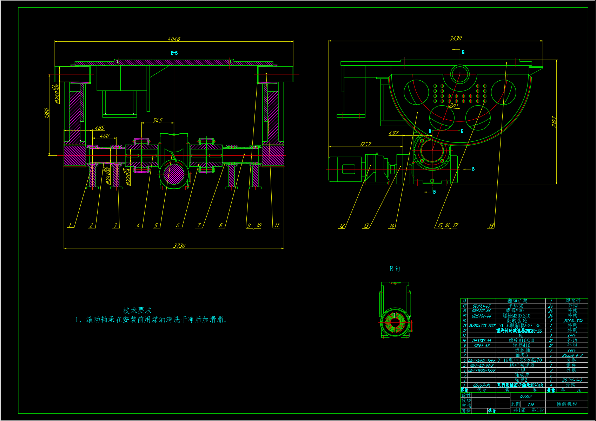Select the 545 dimension text
596x421 pixels.
158,120
